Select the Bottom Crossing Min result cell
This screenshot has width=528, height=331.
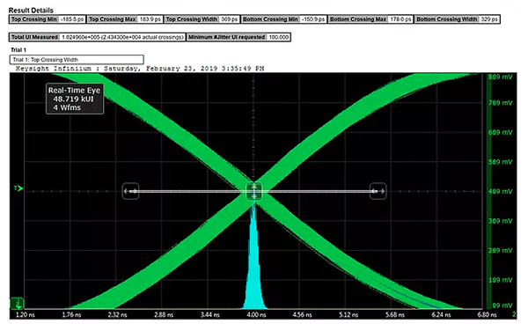pyautogui.click(x=283, y=19)
